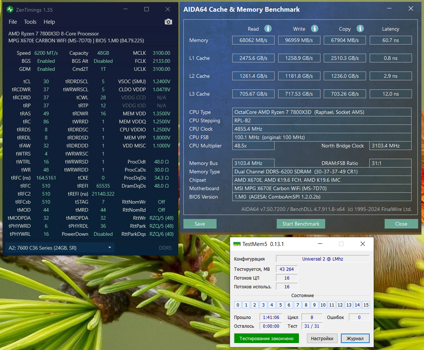Screen dimensions: 424x350
Task: Select thread box 0 in TestMem5
Action: [x=238, y=305]
